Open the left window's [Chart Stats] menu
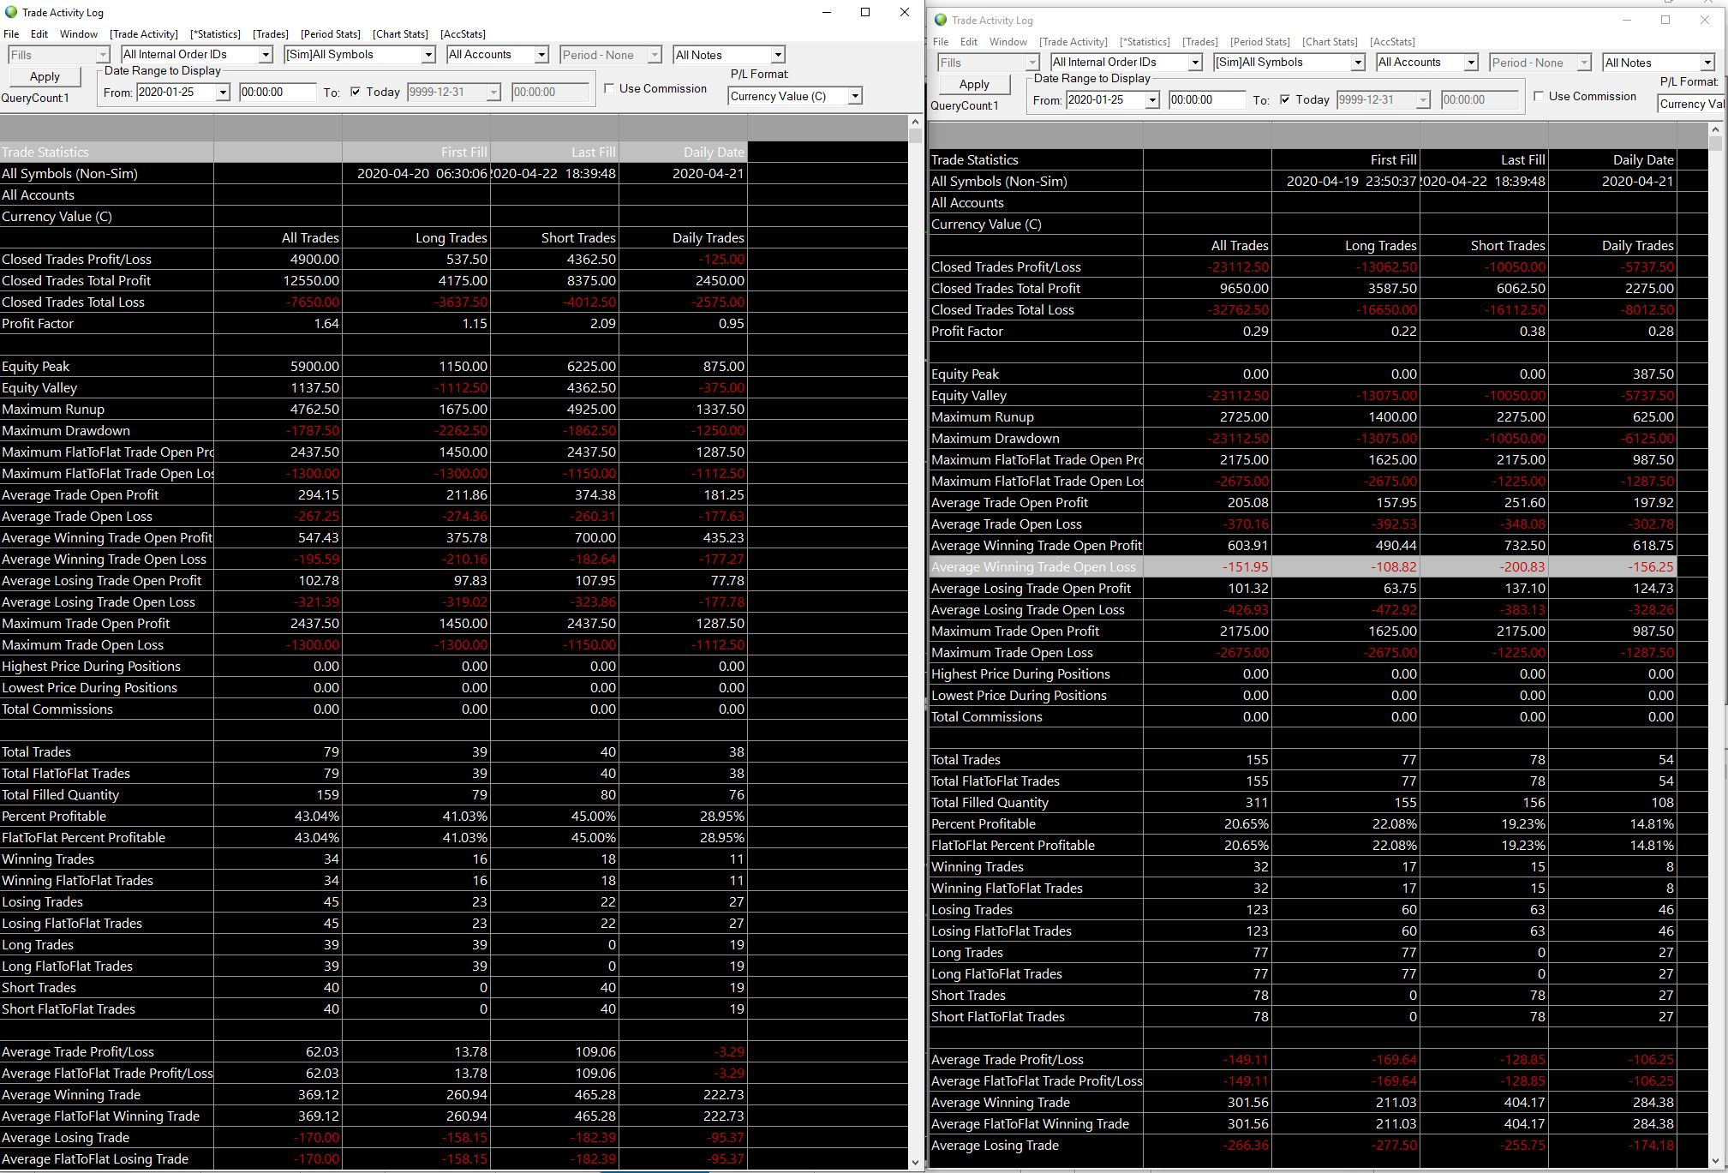This screenshot has height=1173, width=1728. click(400, 34)
